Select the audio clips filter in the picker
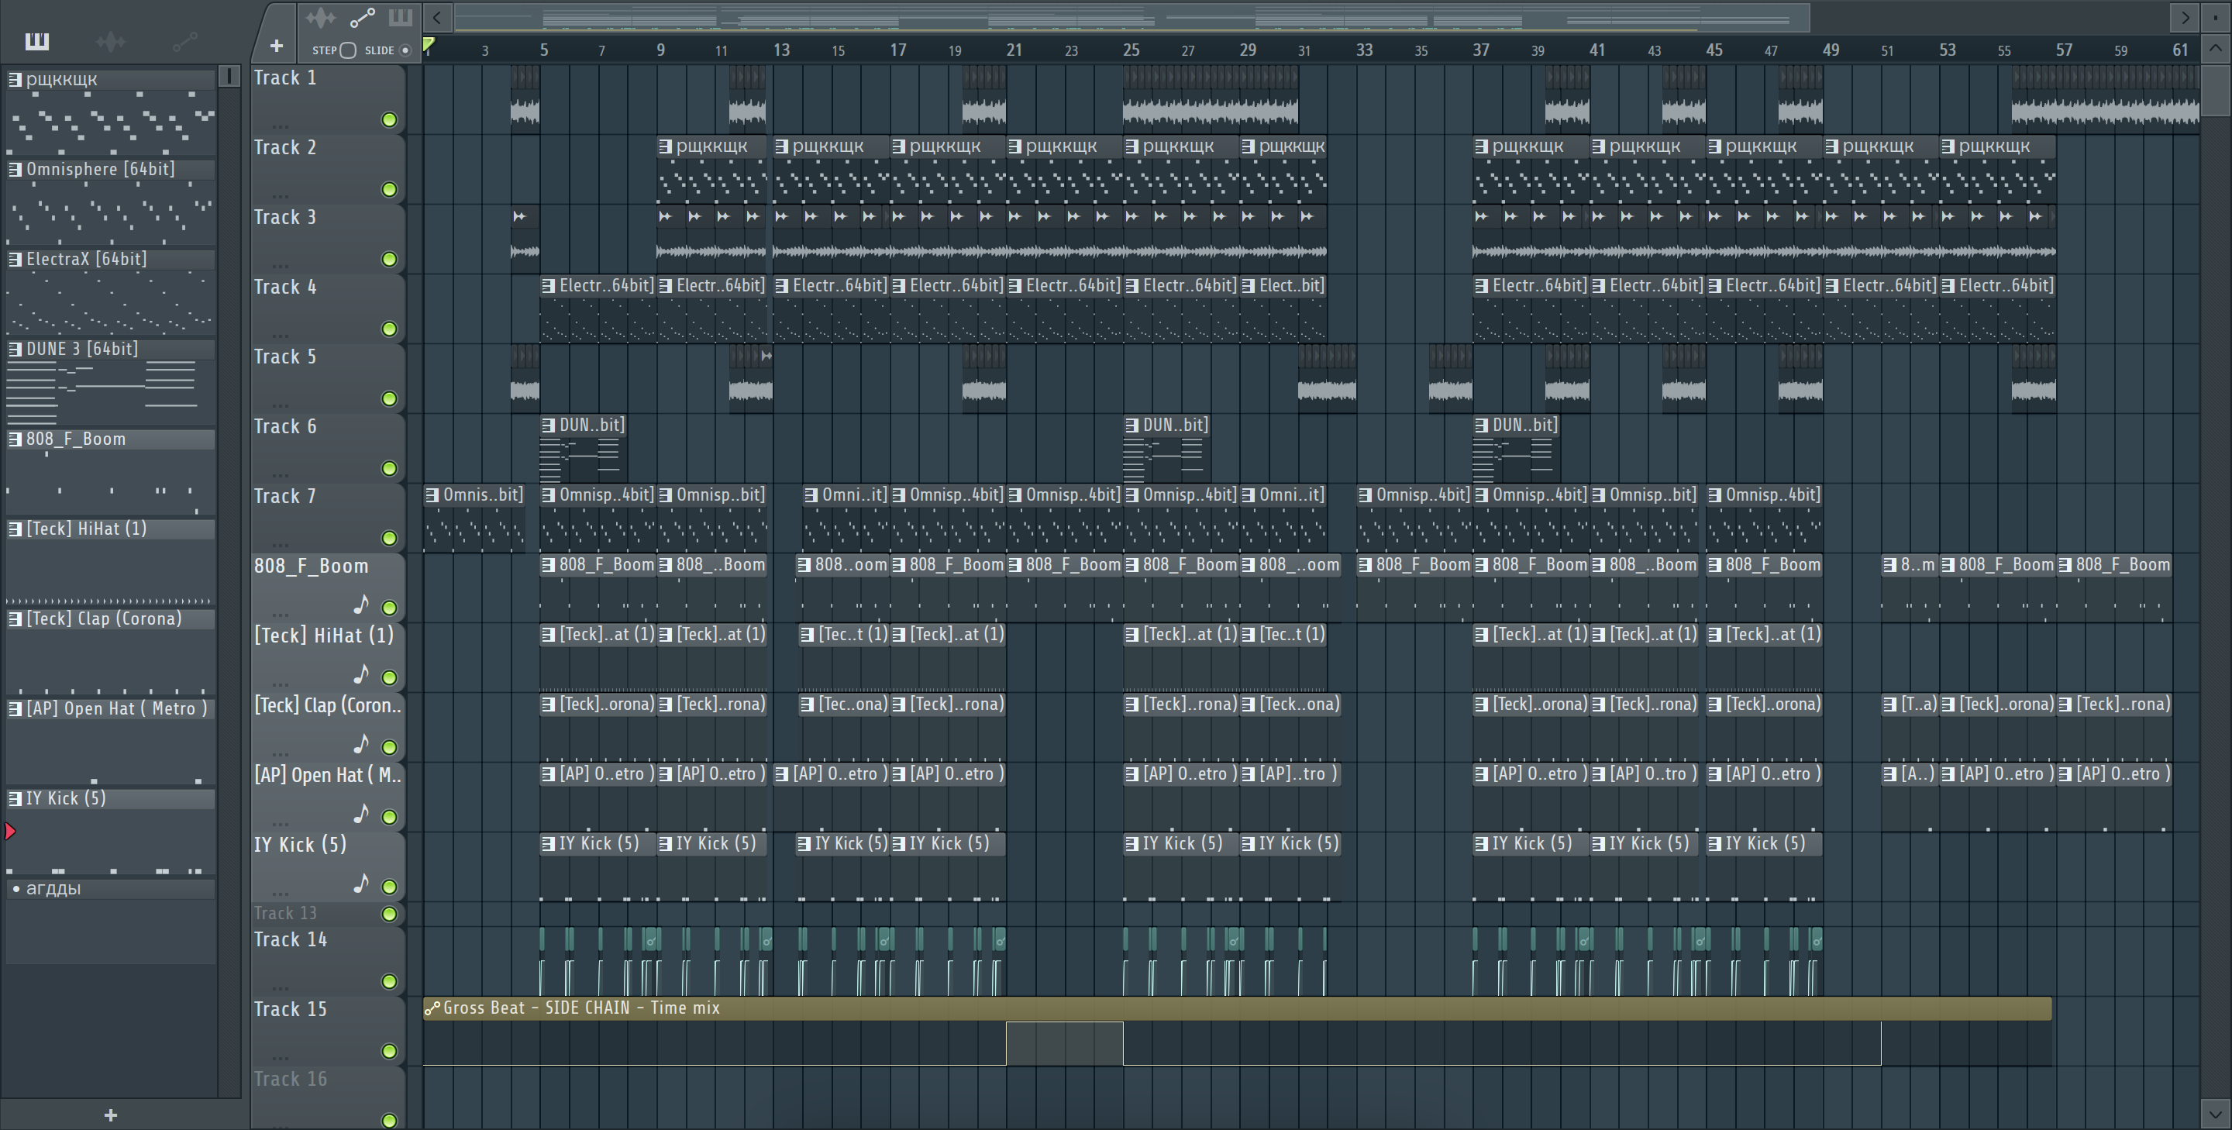 point(111,41)
